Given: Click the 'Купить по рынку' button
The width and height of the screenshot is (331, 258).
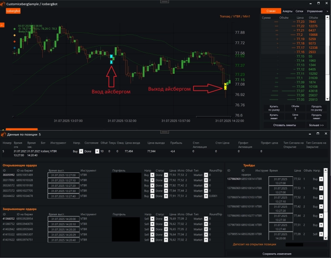Looking at the screenshot, I should 274,108.
